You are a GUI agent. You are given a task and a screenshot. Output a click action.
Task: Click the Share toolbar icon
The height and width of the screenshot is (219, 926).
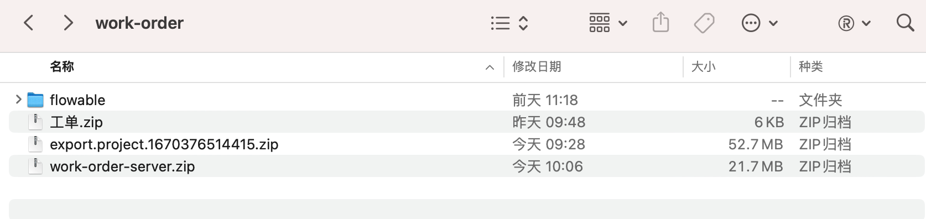point(660,23)
